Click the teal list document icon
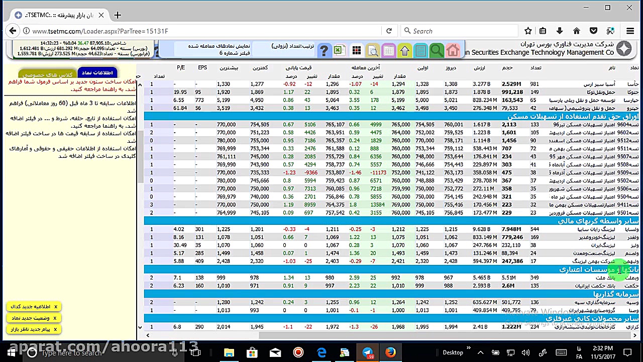 point(420,51)
